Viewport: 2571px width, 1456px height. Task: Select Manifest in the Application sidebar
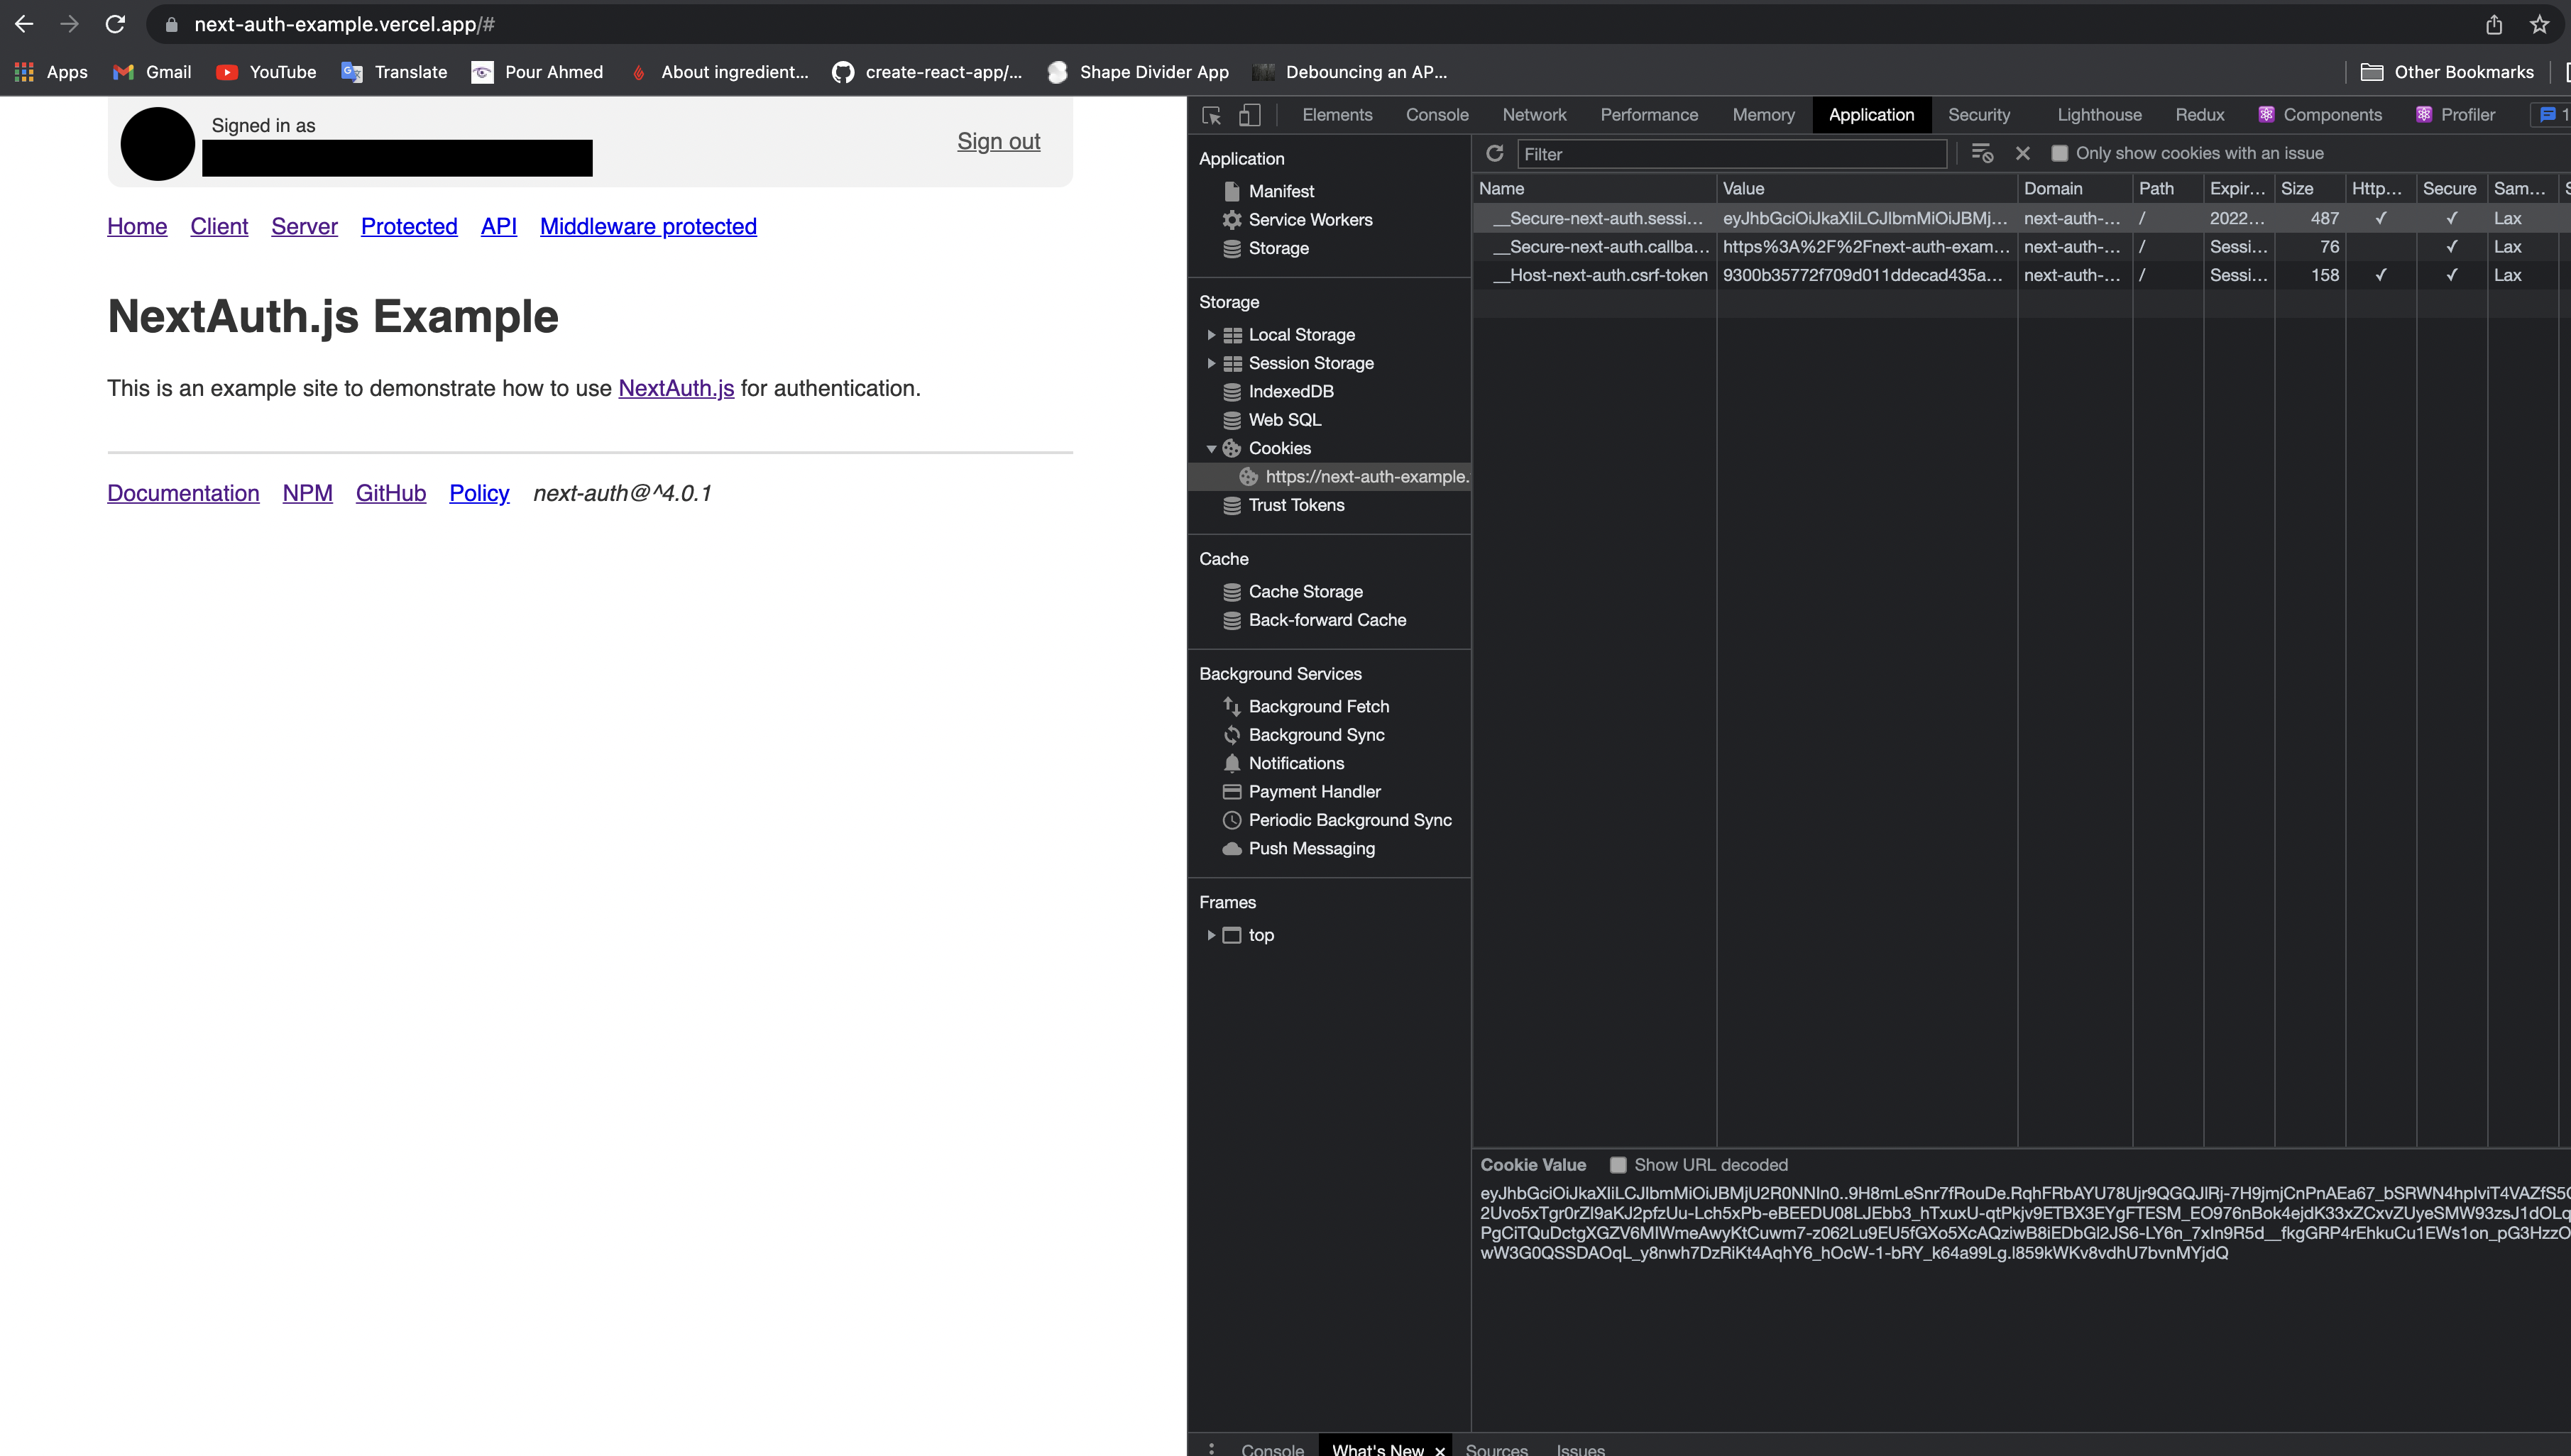point(1280,190)
